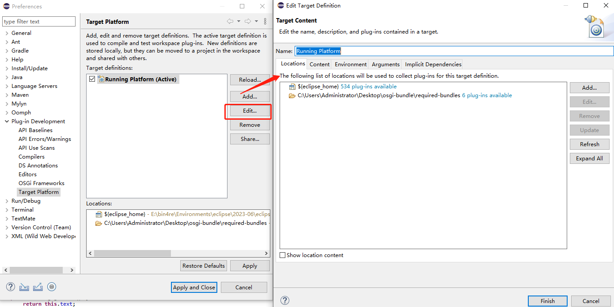Open the three-dot view menu in Target Platform

point(265,21)
